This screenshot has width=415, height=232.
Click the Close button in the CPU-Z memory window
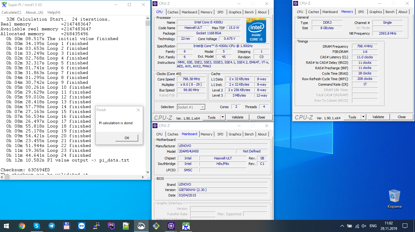(402, 117)
